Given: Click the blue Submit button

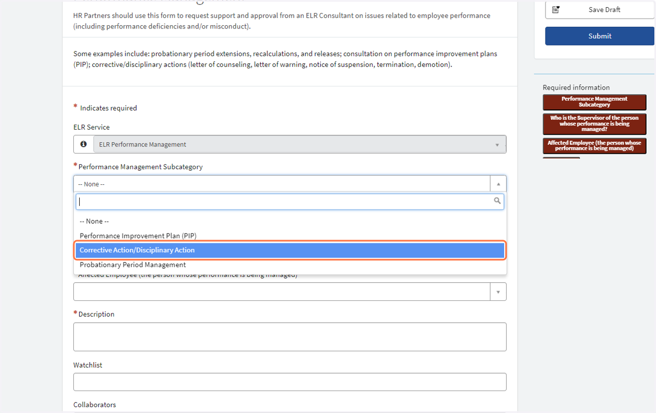Looking at the screenshot, I should point(599,36).
